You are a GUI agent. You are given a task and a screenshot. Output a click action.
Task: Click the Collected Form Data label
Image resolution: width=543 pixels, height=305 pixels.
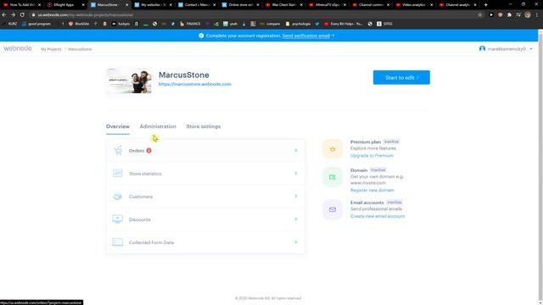[151, 243]
